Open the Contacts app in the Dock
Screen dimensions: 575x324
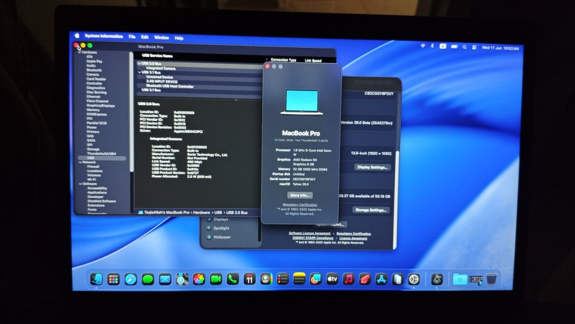(266, 279)
